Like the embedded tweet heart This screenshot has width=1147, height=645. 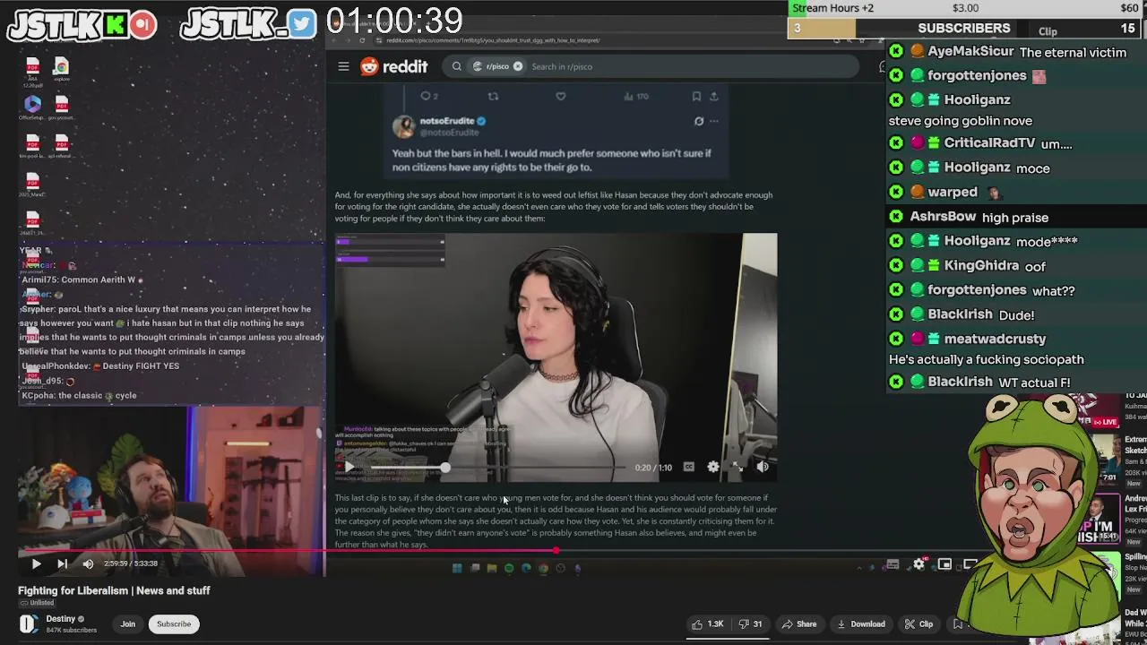pyautogui.click(x=561, y=96)
